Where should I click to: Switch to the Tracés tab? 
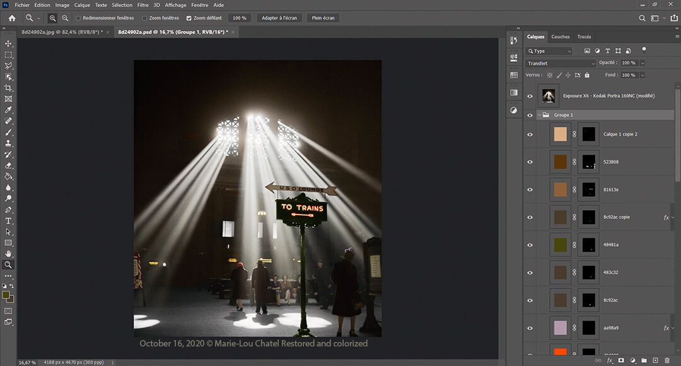click(584, 37)
